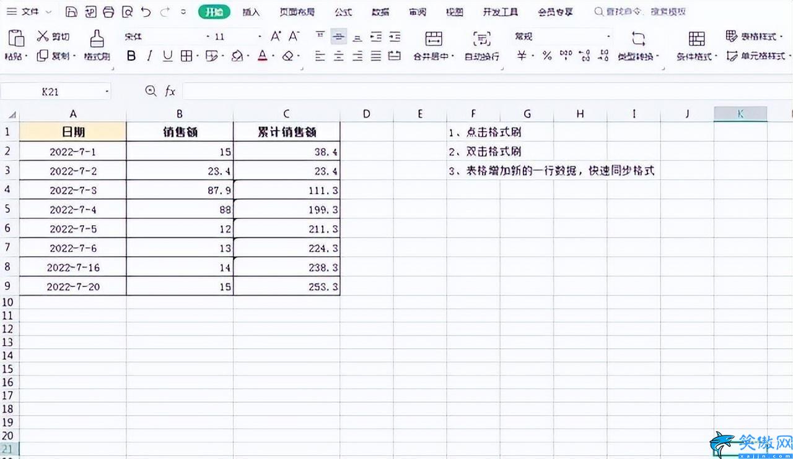Click the formula bar input field
Screen dimensions: 793x459
click(x=486, y=92)
